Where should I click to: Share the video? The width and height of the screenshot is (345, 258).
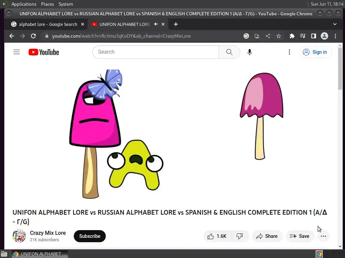click(267, 236)
